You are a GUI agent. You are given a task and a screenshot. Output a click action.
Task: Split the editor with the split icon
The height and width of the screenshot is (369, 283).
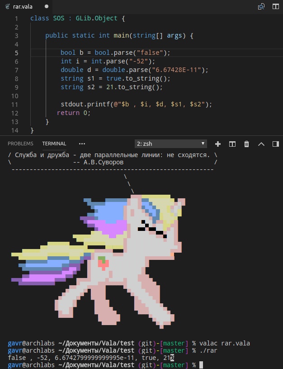pyautogui.click(x=275, y=6)
